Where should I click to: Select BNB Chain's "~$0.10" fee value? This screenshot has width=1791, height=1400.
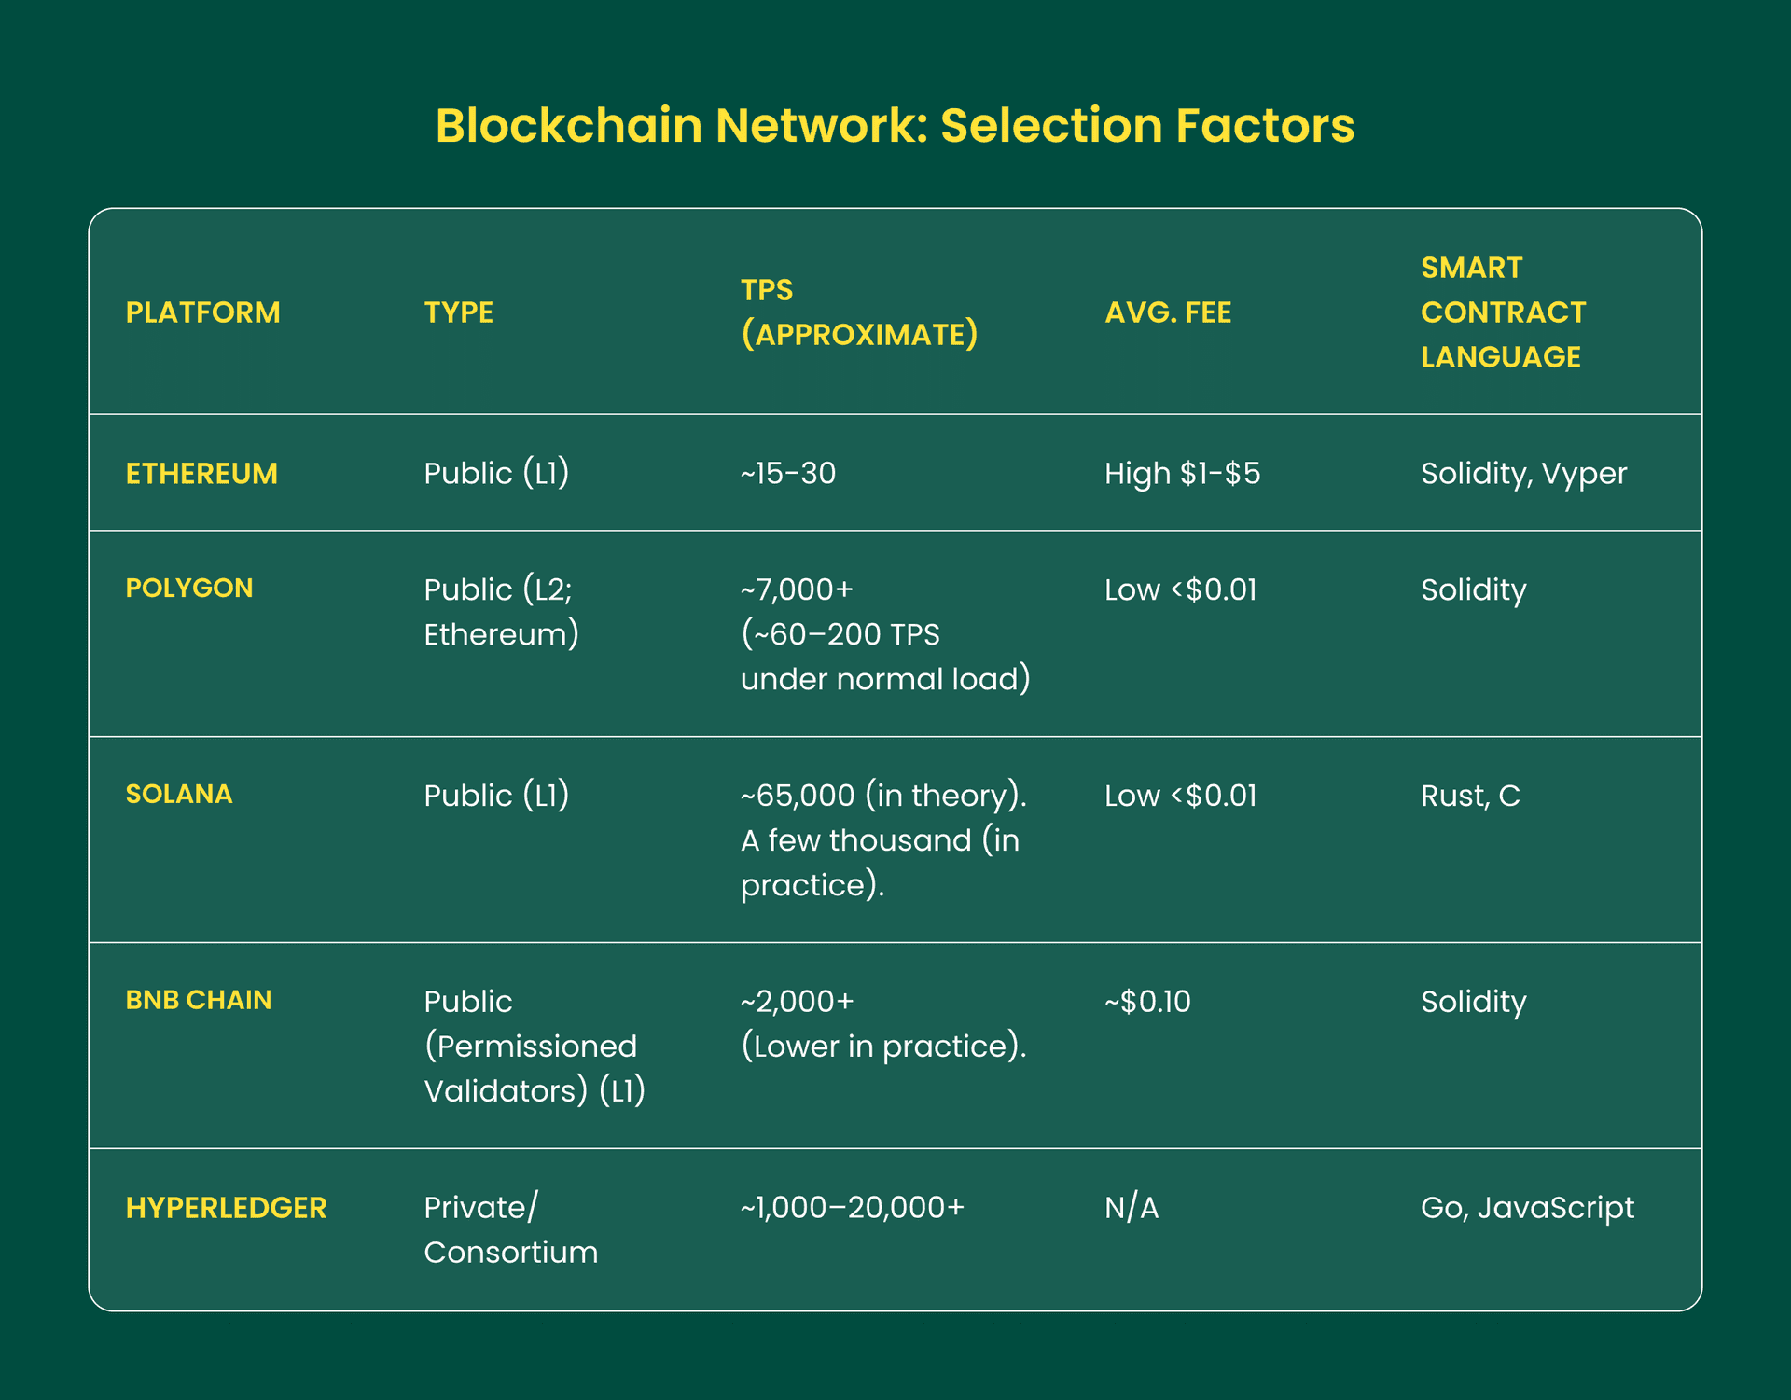point(1147,1002)
